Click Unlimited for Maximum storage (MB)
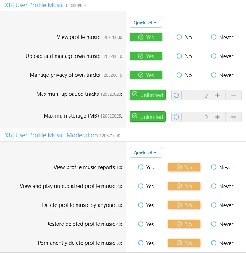The image size is (246, 253). point(147,116)
